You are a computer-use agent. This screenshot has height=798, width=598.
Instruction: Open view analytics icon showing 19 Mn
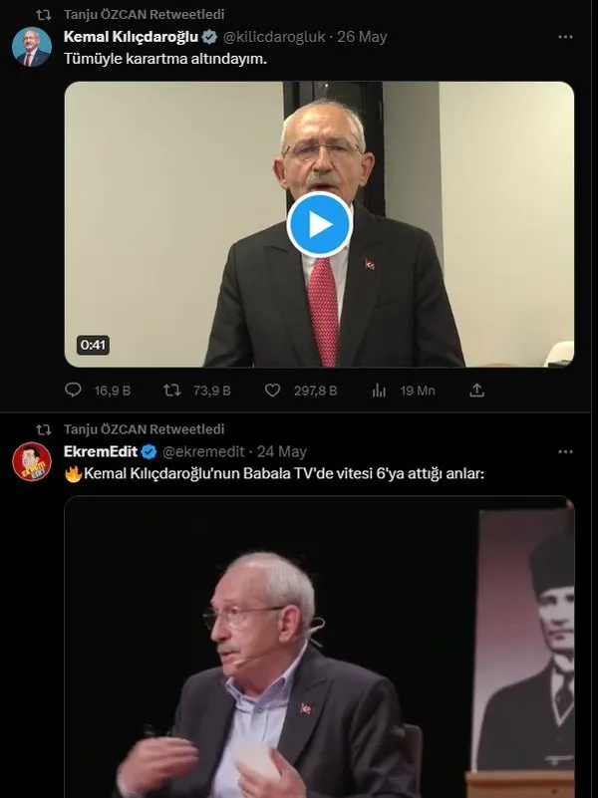379,391
